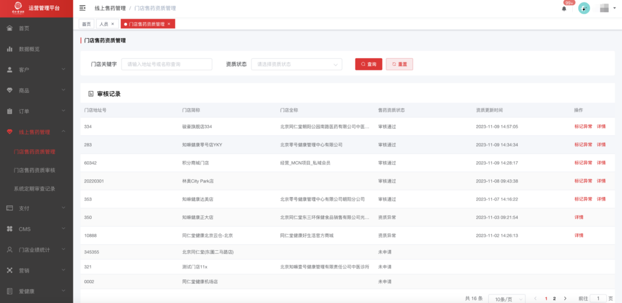Select the 门店售药资质管理 tab

click(x=148, y=24)
